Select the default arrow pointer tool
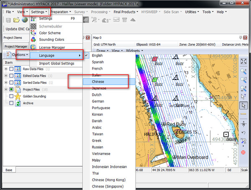 pos(243,105)
